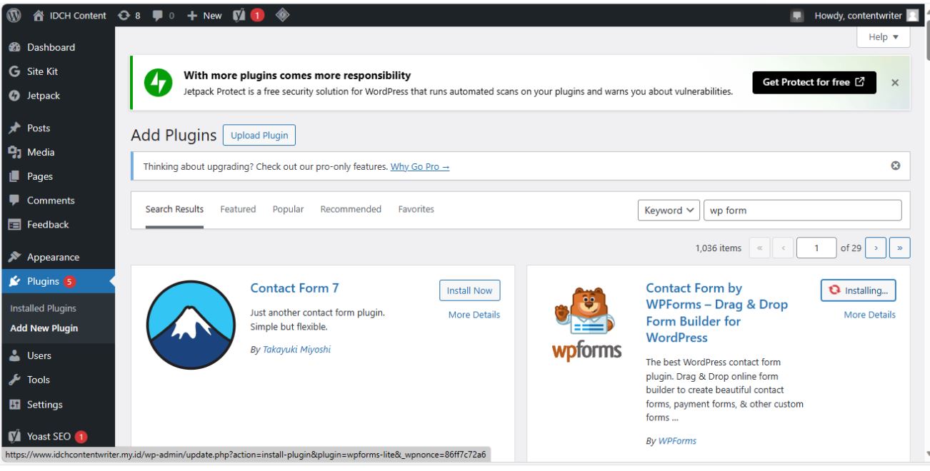This screenshot has width=930, height=471.
Task: Expand the Help dropdown
Action: [x=882, y=36]
